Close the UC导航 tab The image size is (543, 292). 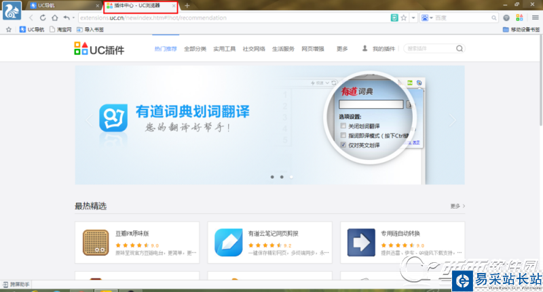(x=97, y=6)
